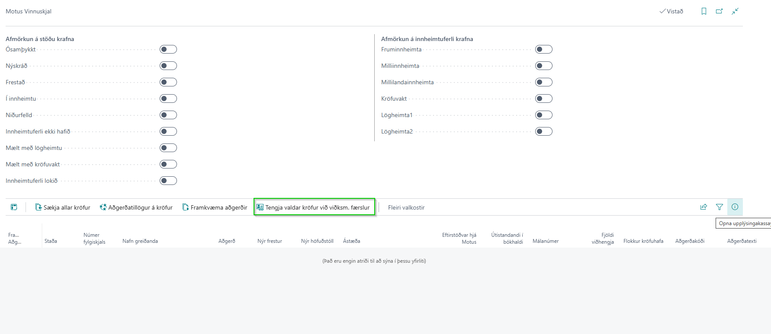The height and width of the screenshot is (334, 771).
Task: Click Framkvæma aðgerðir button
Action: coord(215,207)
